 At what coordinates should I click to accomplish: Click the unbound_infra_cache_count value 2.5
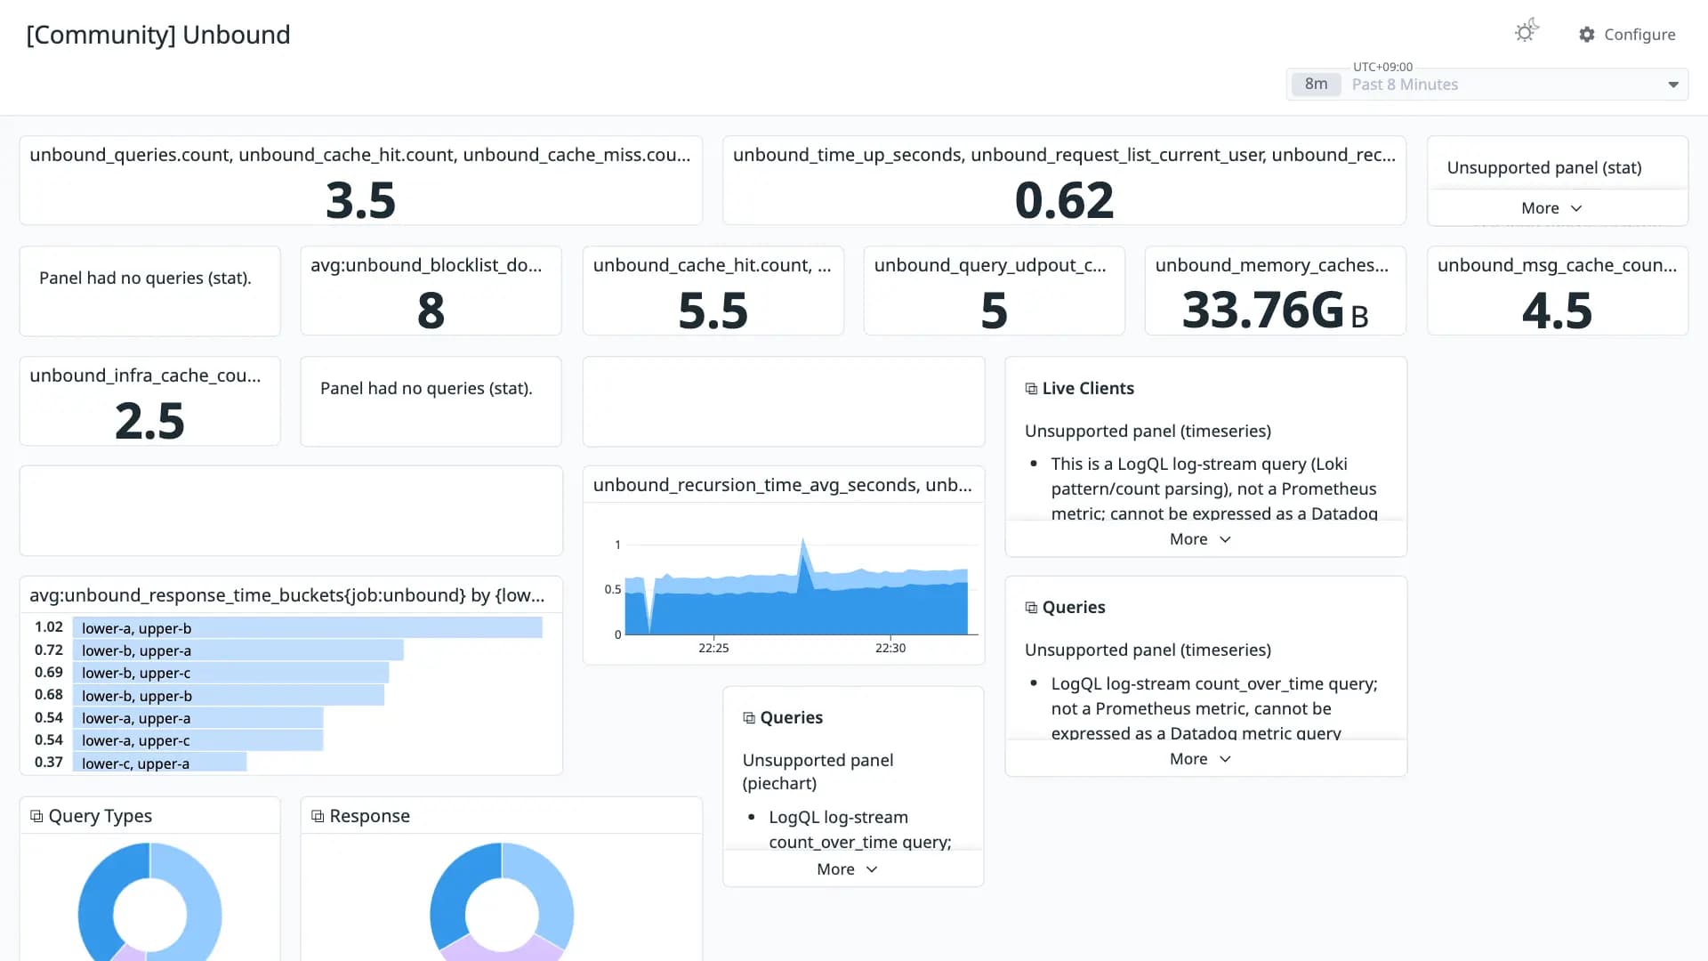point(149,421)
